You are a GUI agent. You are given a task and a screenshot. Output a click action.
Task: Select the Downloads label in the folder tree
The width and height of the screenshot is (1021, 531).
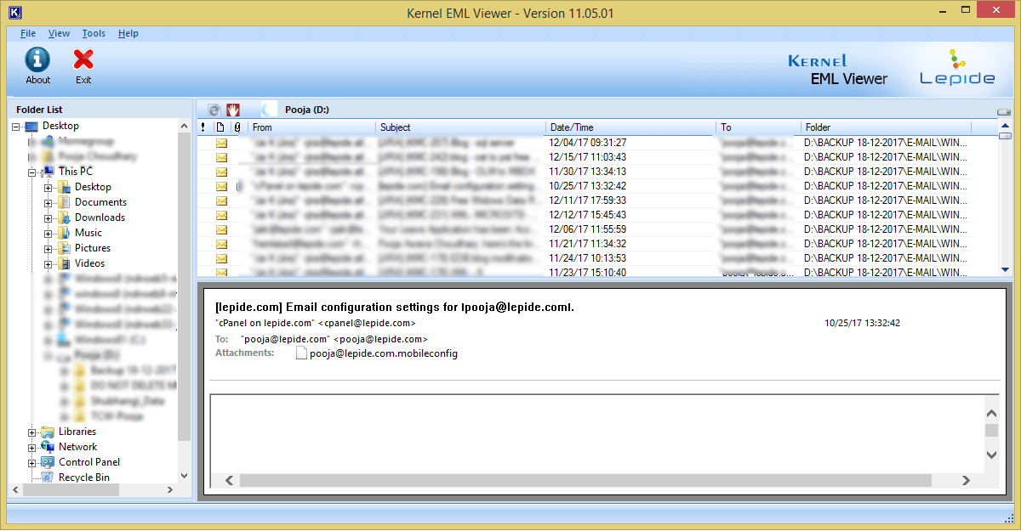100,217
